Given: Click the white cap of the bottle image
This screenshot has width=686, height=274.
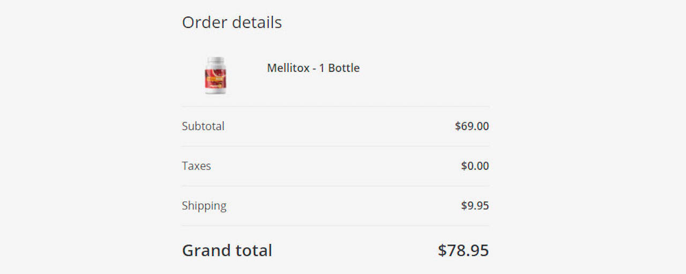Looking at the screenshot, I should [215, 60].
